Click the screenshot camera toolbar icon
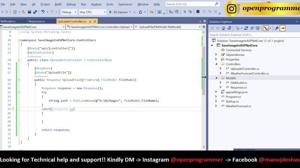The width and height of the screenshot is (300, 168). [x=159, y=12]
